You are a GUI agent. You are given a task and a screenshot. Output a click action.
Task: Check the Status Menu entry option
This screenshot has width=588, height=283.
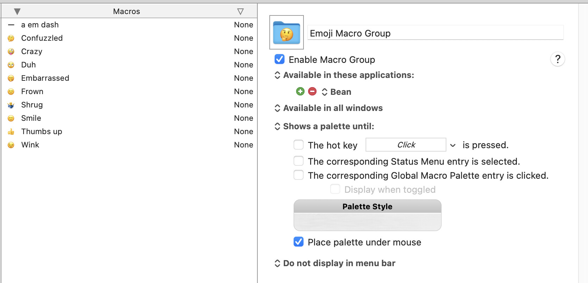[x=299, y=161]
